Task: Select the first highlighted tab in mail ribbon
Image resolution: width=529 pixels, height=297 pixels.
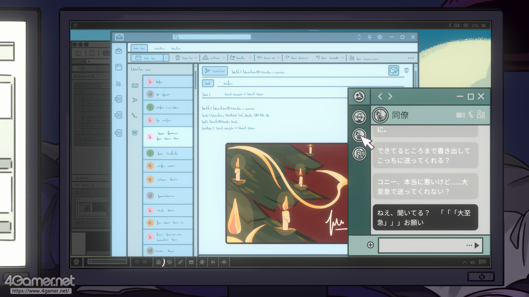Action: (x=139, y=48)
